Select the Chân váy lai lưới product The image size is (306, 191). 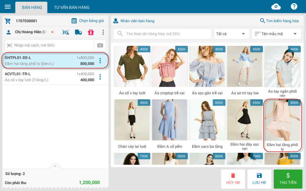pos(132,124)
